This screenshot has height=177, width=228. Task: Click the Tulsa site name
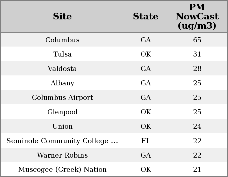(x=62, y=54)
